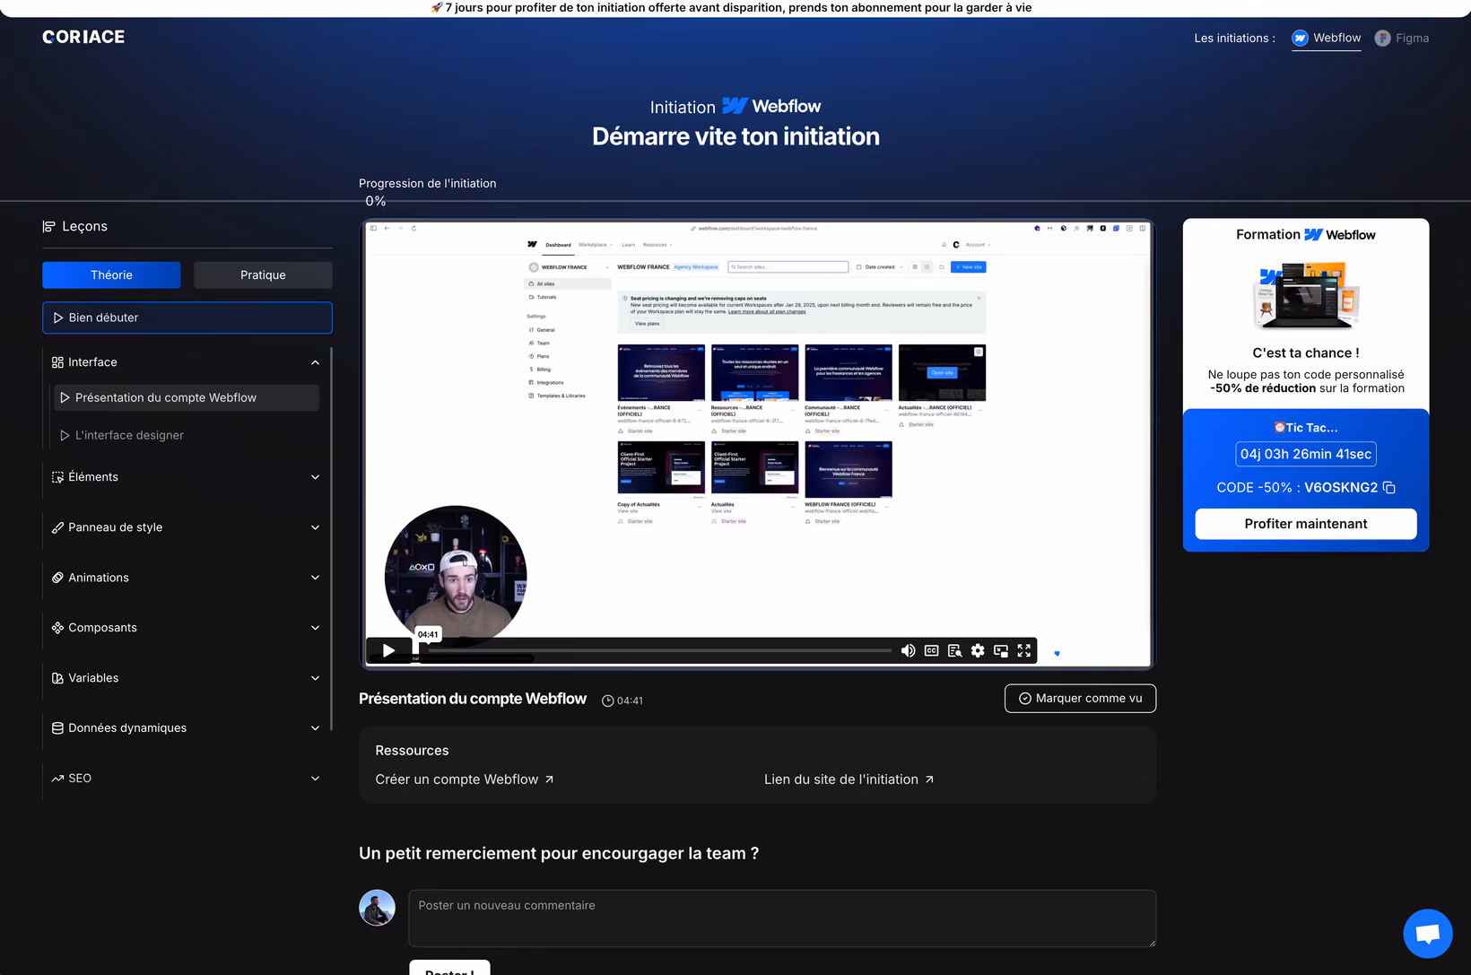Viewport: 1471px width, 975px height.
Task: Click the Panneau de style brush icon
Action: [x=57, y=527]
